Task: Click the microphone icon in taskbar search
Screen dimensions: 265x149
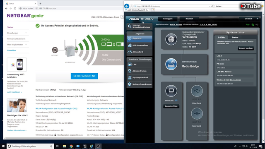Action: coord(51,146)
